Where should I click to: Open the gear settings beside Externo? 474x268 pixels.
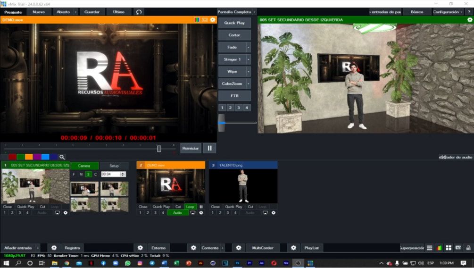pos(140,248)
